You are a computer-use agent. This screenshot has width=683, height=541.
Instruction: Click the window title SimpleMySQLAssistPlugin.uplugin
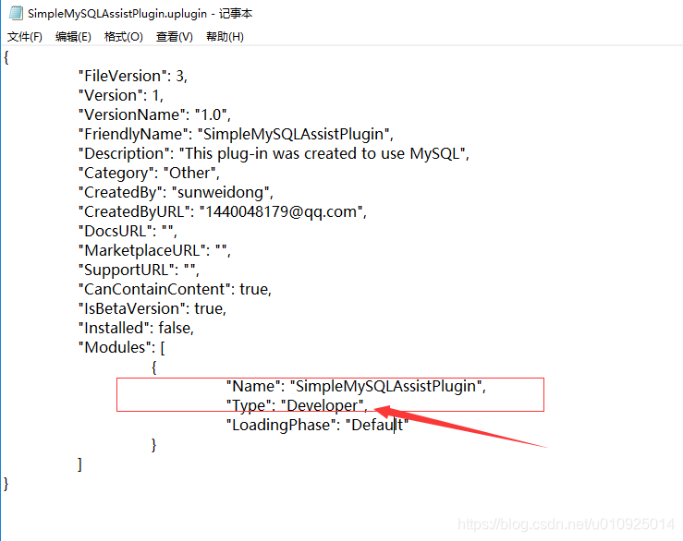click(117, 14)
